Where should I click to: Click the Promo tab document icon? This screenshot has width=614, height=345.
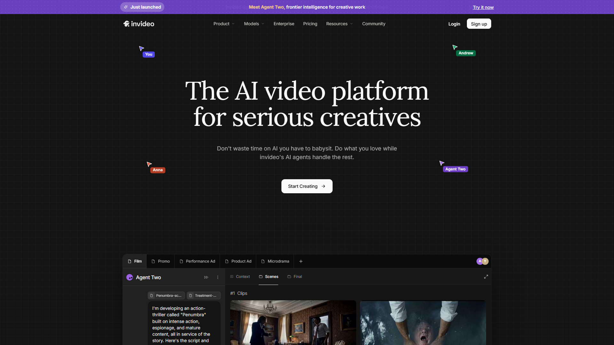(153, 261)
